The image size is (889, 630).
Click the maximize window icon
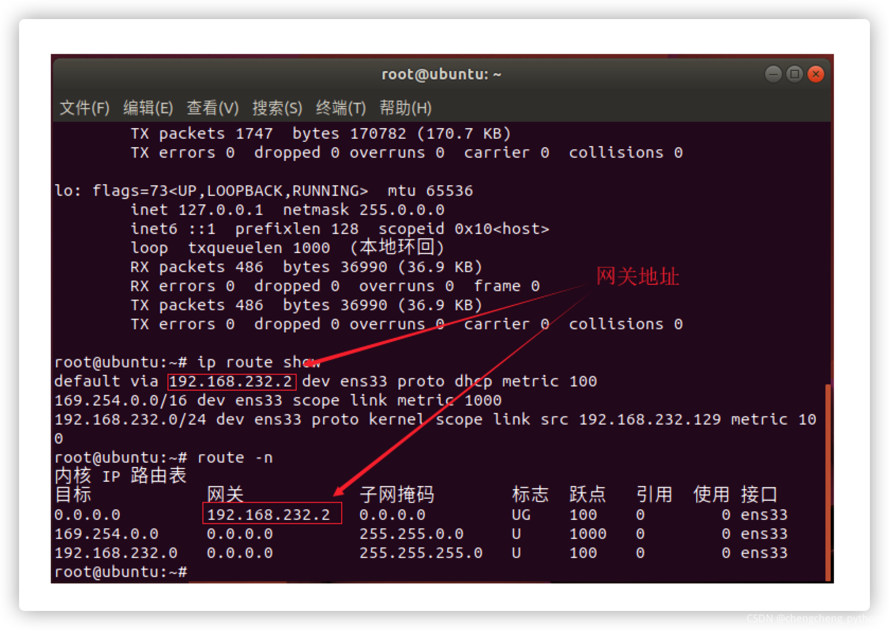[794, 74]
